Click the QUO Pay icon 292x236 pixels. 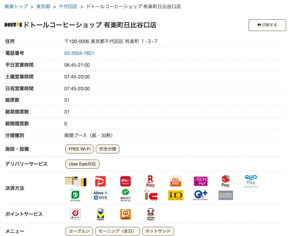(251, 181)
